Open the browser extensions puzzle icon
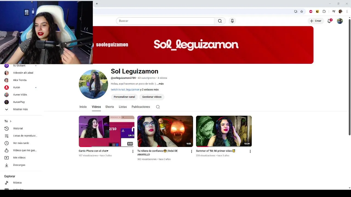Image resolution: width=351 pixels, height=197 pixels. coord(324,11)
